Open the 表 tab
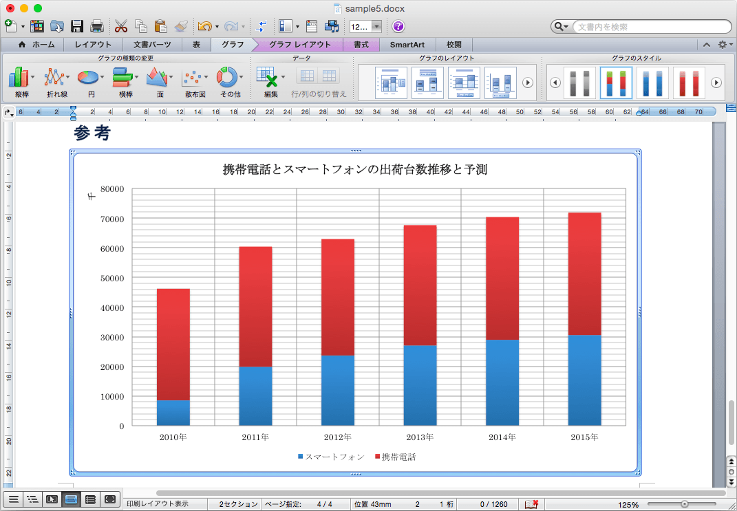The height and width of the screenshot is (511, 737). pyautogui.click(x=196, y=45)
